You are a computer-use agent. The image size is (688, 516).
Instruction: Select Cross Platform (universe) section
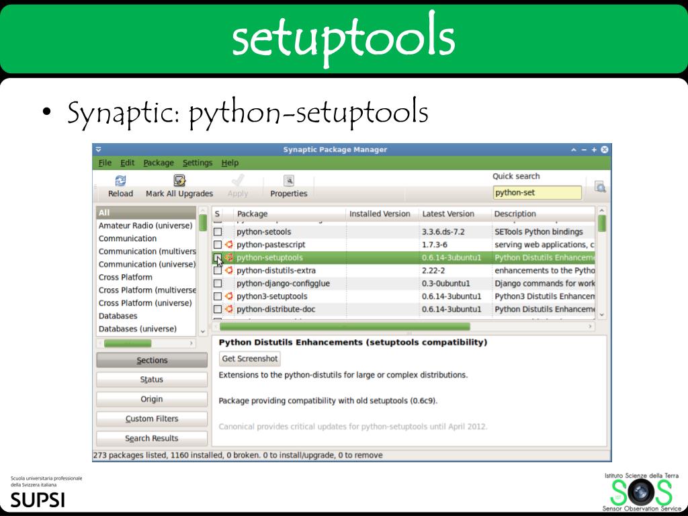click(x=146, y=303)
